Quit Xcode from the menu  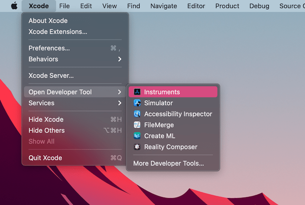click(x=45, y=158)
